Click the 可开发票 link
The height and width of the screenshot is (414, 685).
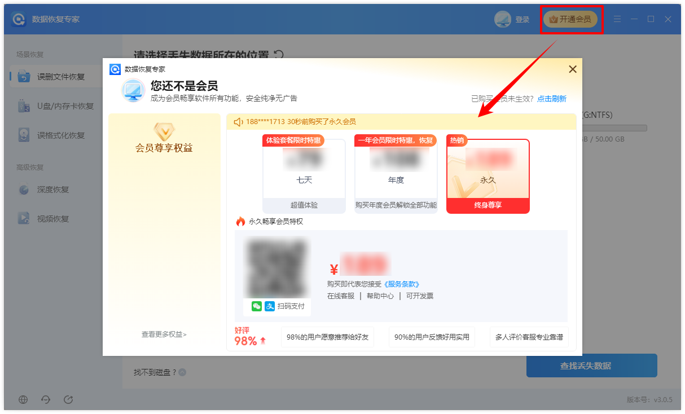pyautogui.click(x=420, y=296)
